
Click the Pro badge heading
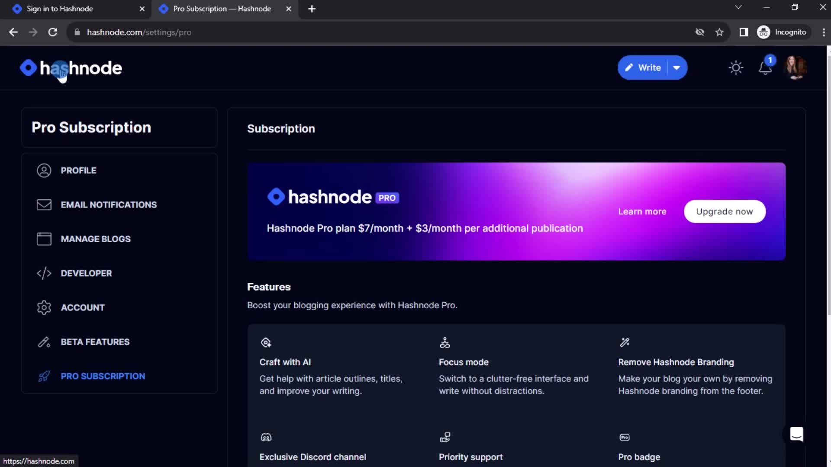pos(639,457)
